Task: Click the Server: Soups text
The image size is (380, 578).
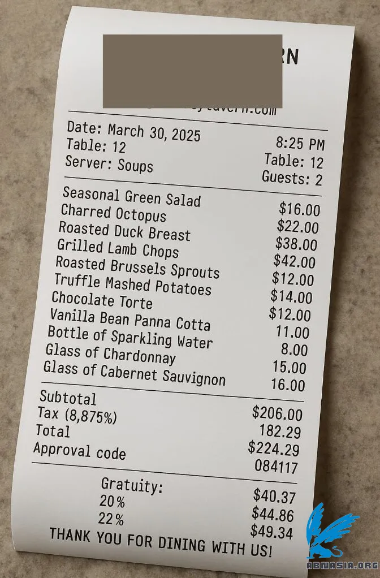Action: coord(109,164)
